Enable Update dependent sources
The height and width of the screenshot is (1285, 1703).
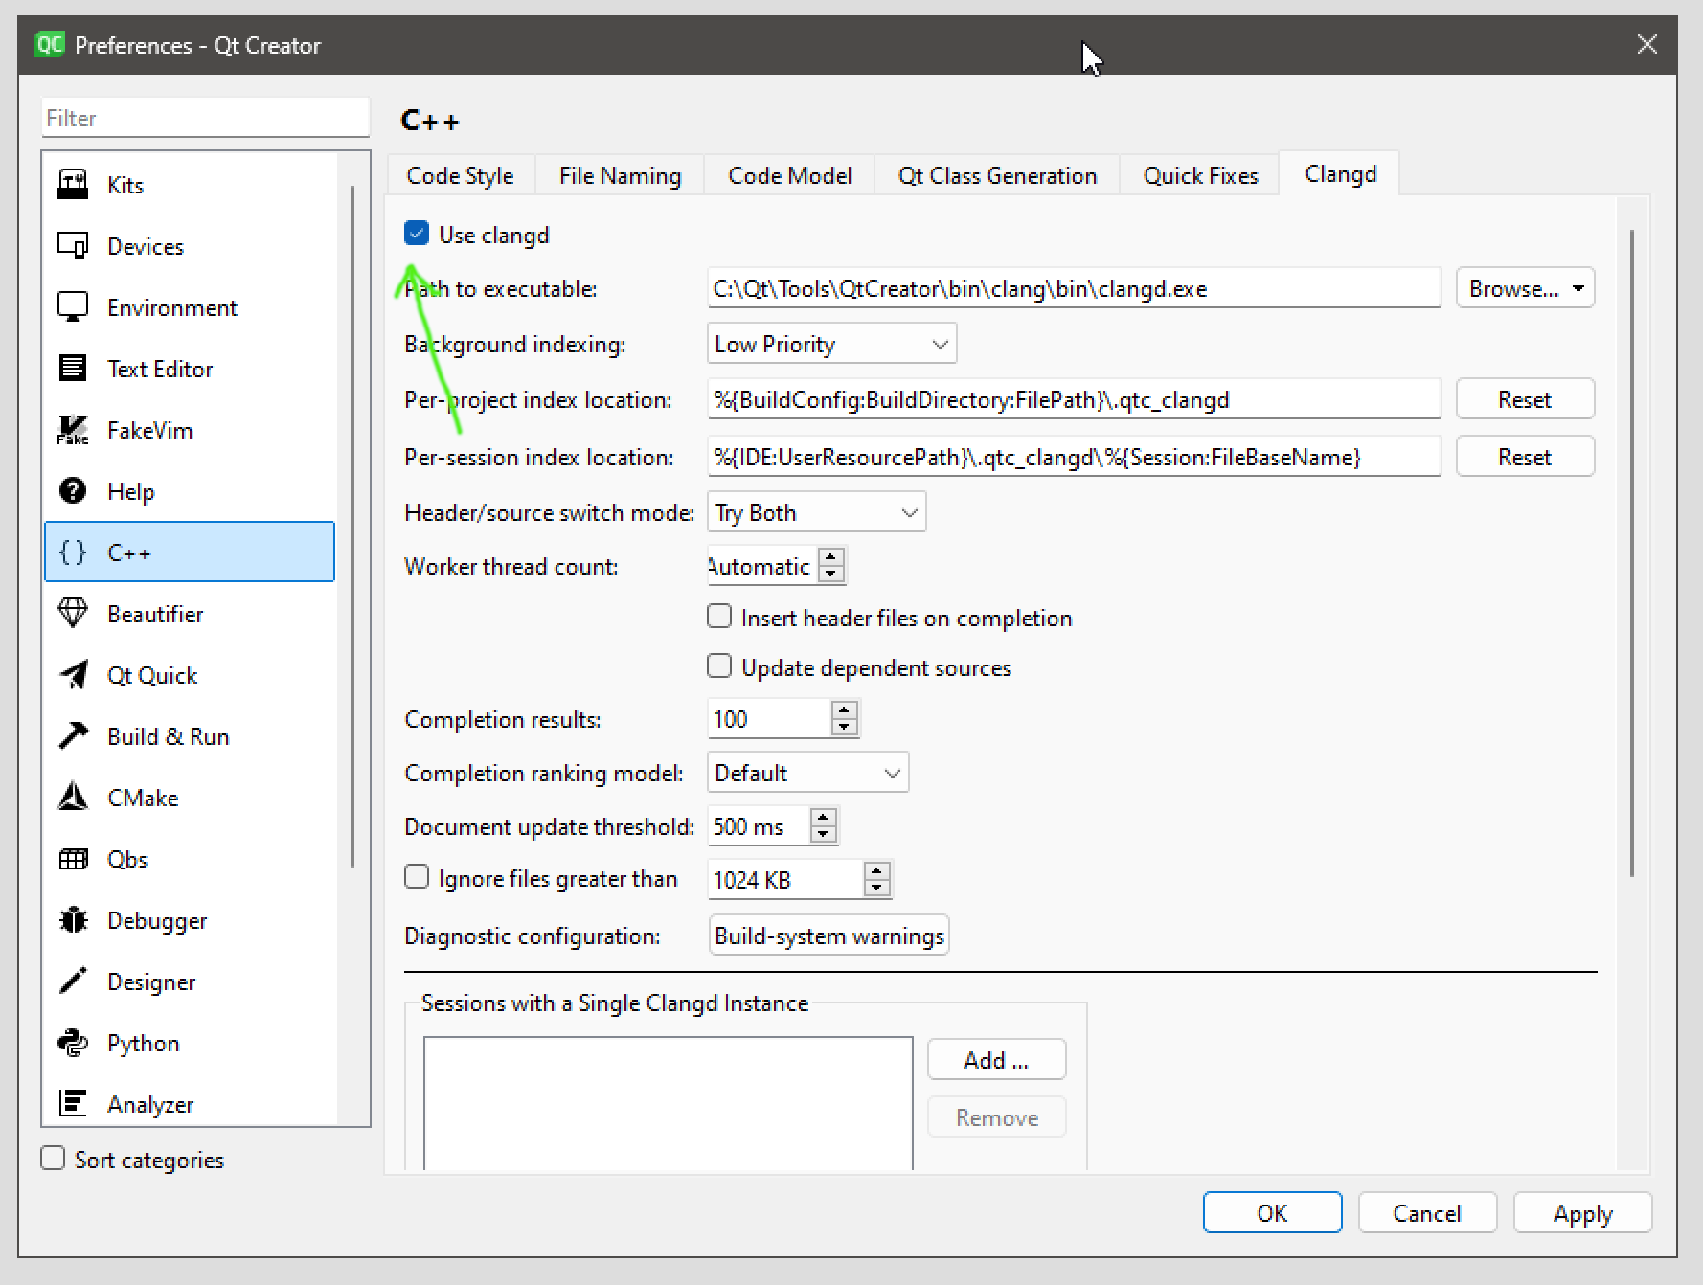click(x=719, y=666)
